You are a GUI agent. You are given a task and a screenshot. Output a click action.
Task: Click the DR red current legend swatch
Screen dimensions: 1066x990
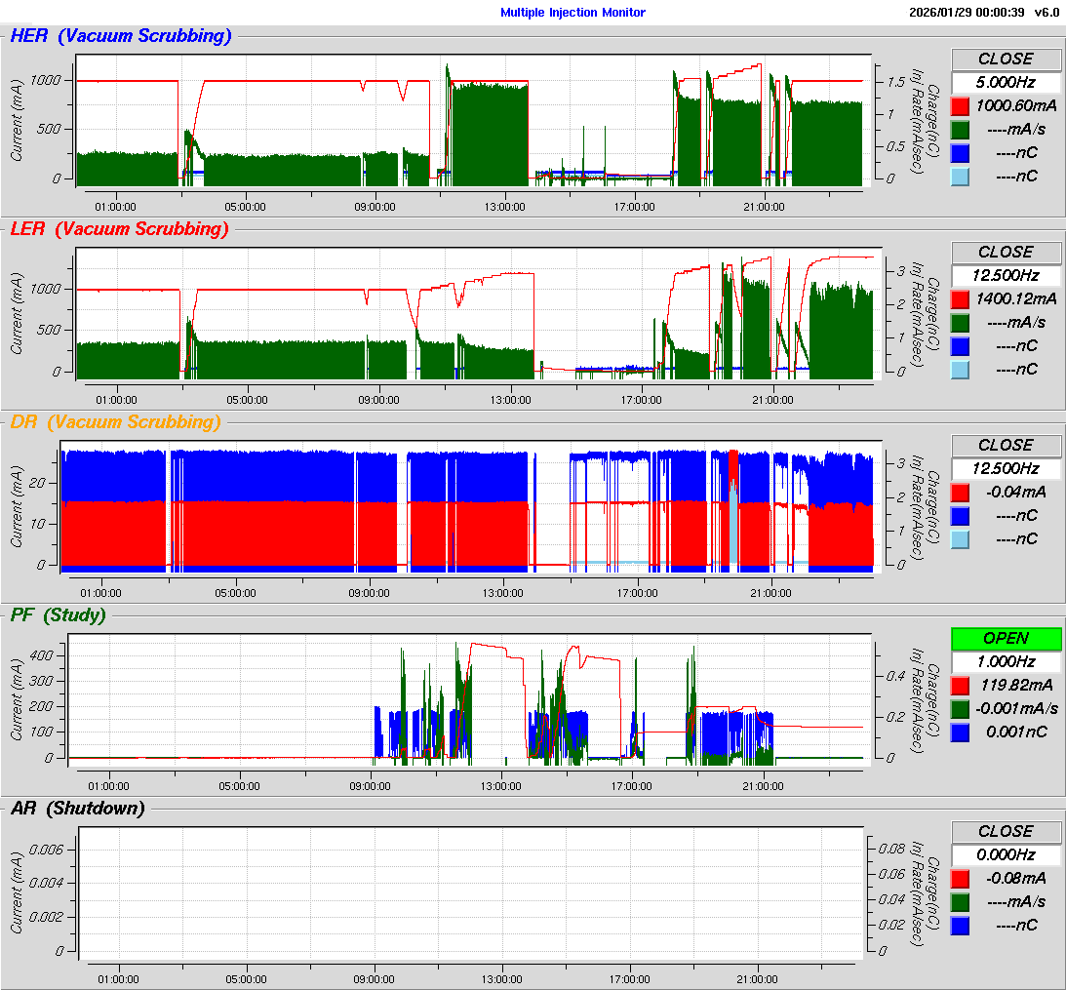[960, 493]
